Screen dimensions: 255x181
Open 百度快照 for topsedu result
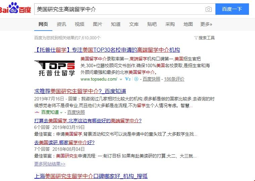pyautogui.click(x=151, y=79)
